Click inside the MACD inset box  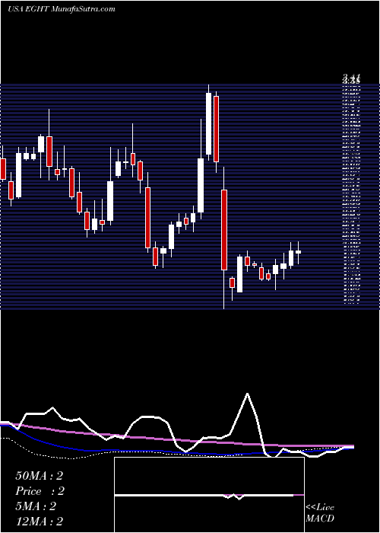(x=209, y=495)
